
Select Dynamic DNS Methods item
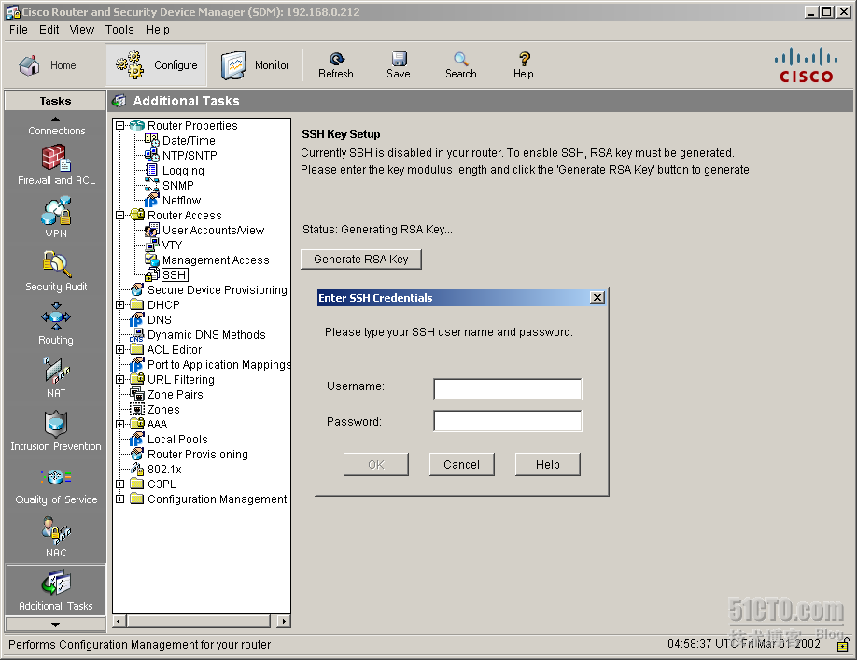point(206,335)
